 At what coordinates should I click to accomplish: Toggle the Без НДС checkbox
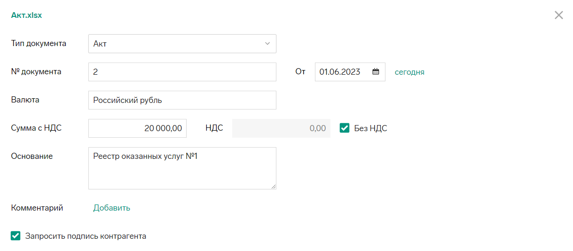pyautogui.click(x=345, y=128)
